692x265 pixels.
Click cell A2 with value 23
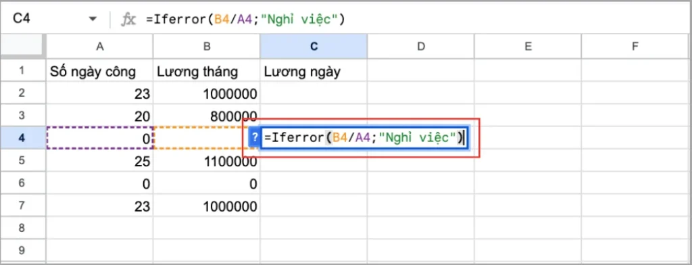click(100, 93)
